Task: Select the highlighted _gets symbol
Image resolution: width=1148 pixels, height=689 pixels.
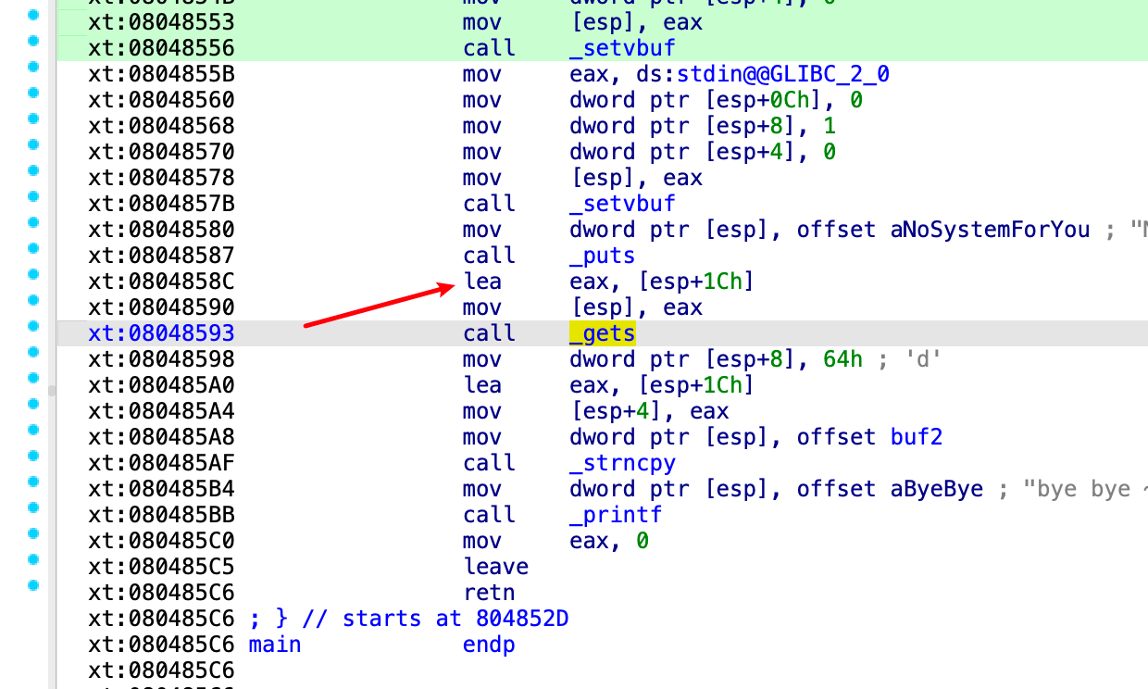Action: pyautogui.click(x=601, y=332)
